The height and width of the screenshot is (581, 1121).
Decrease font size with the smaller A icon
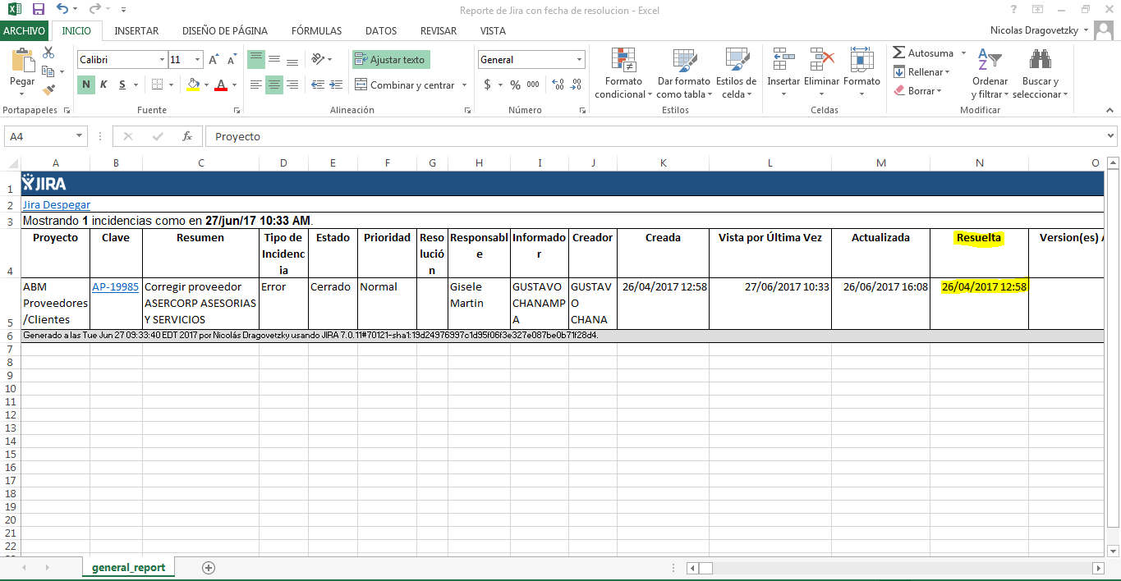tap(232, 60)
